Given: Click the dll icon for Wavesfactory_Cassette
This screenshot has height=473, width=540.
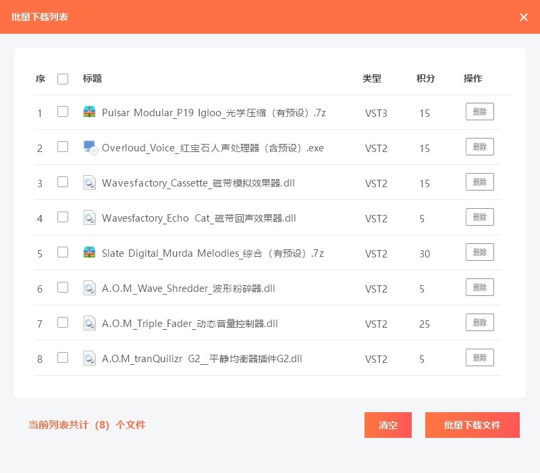Looking at the screenshot, I should (89, 182).
